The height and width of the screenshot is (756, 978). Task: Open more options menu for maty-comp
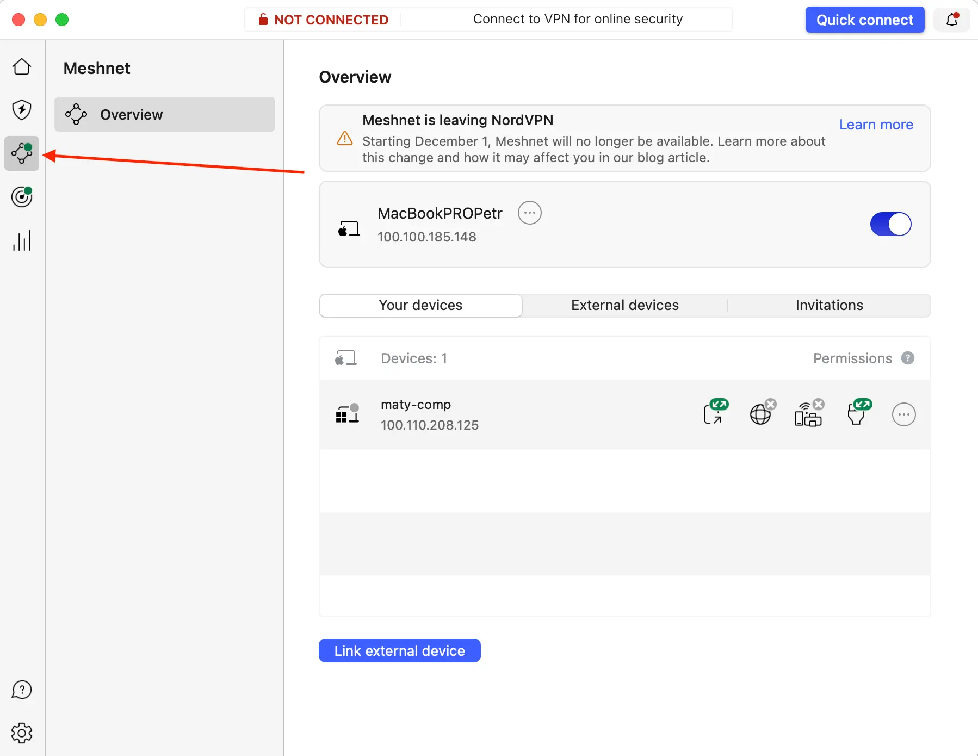(903, 414)
